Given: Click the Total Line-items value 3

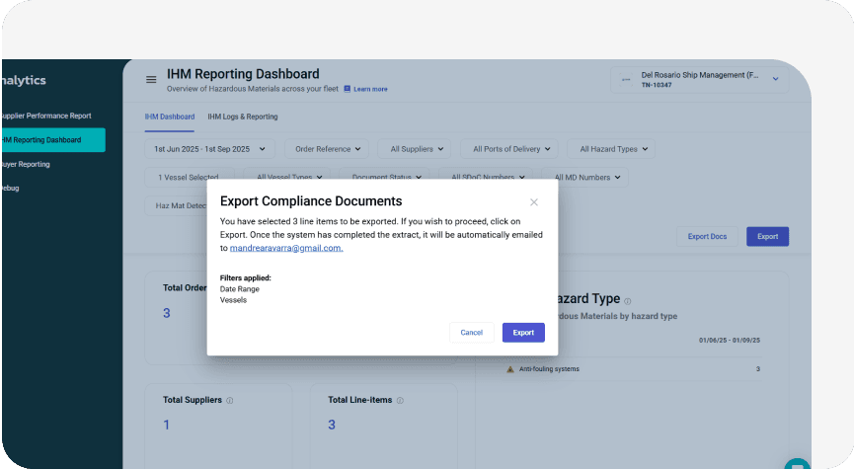Looking at the screenshot, I should click(x=332, y=425).
